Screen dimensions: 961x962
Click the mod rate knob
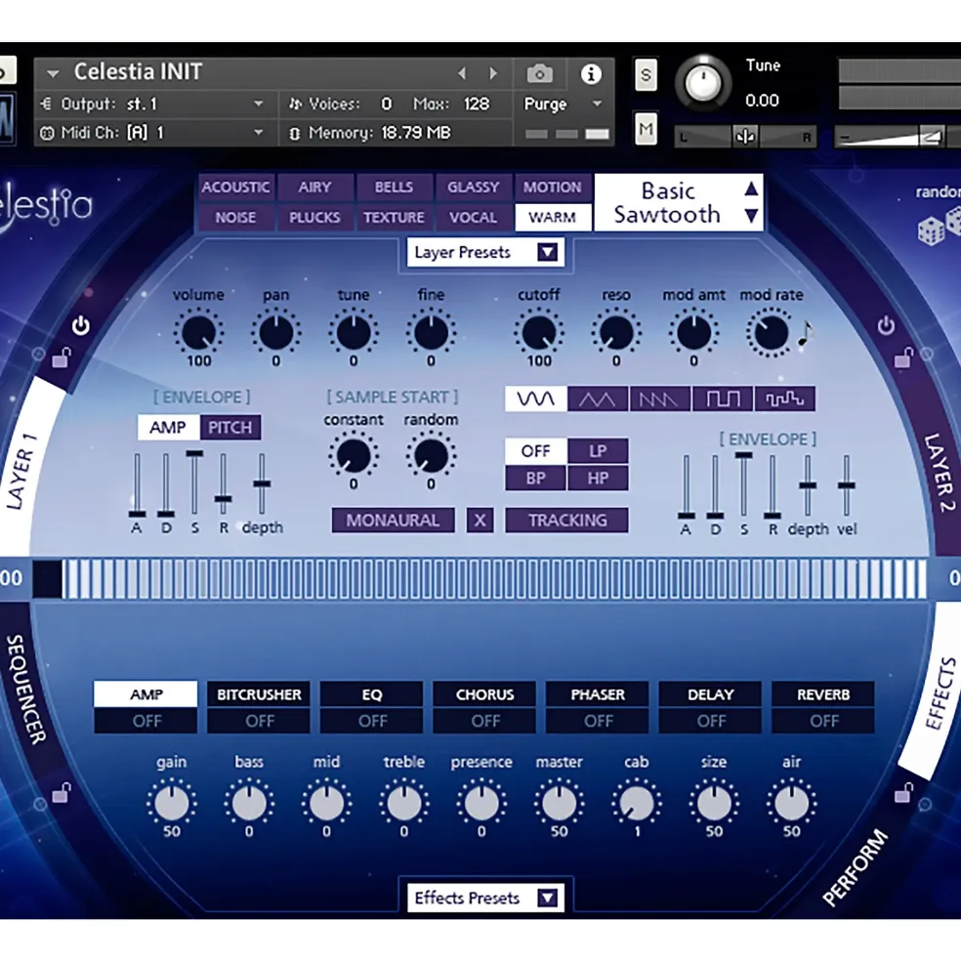pos(771,333)
